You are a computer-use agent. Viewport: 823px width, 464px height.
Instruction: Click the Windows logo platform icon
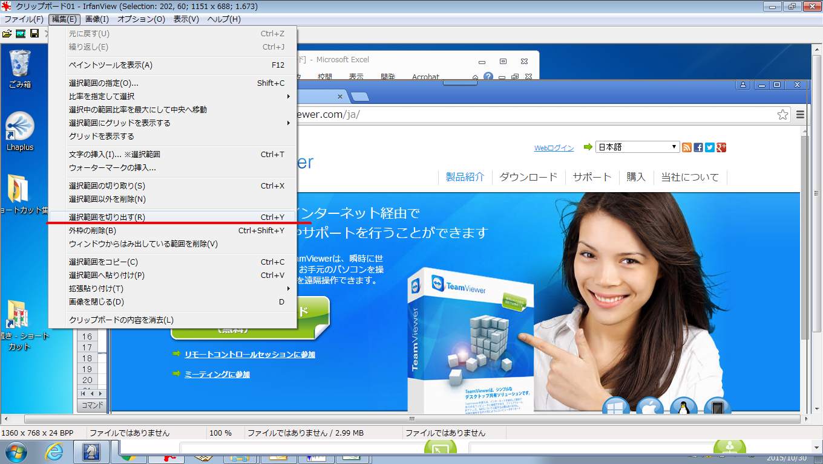tap(616, 407)
